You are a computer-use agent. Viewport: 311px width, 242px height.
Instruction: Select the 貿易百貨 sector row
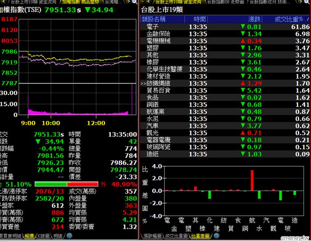click(x=225, y=90)
